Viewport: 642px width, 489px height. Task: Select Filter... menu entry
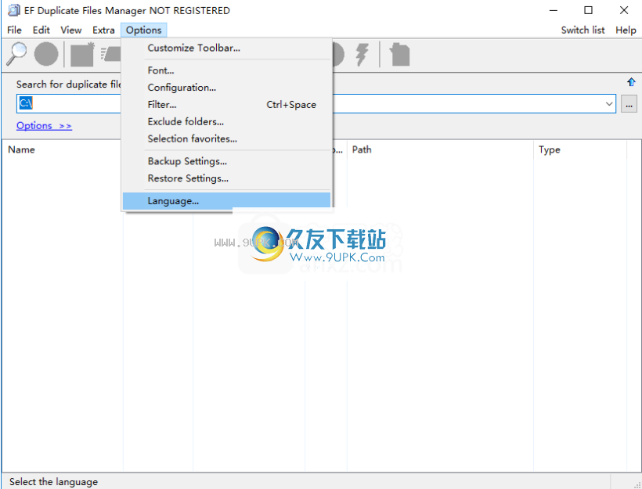pos(226,105)
